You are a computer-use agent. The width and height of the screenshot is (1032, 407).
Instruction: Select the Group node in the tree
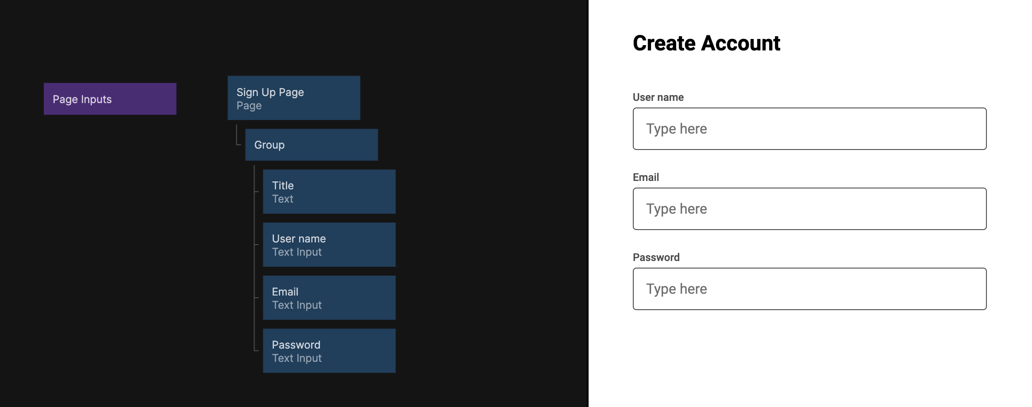[311, 145]
